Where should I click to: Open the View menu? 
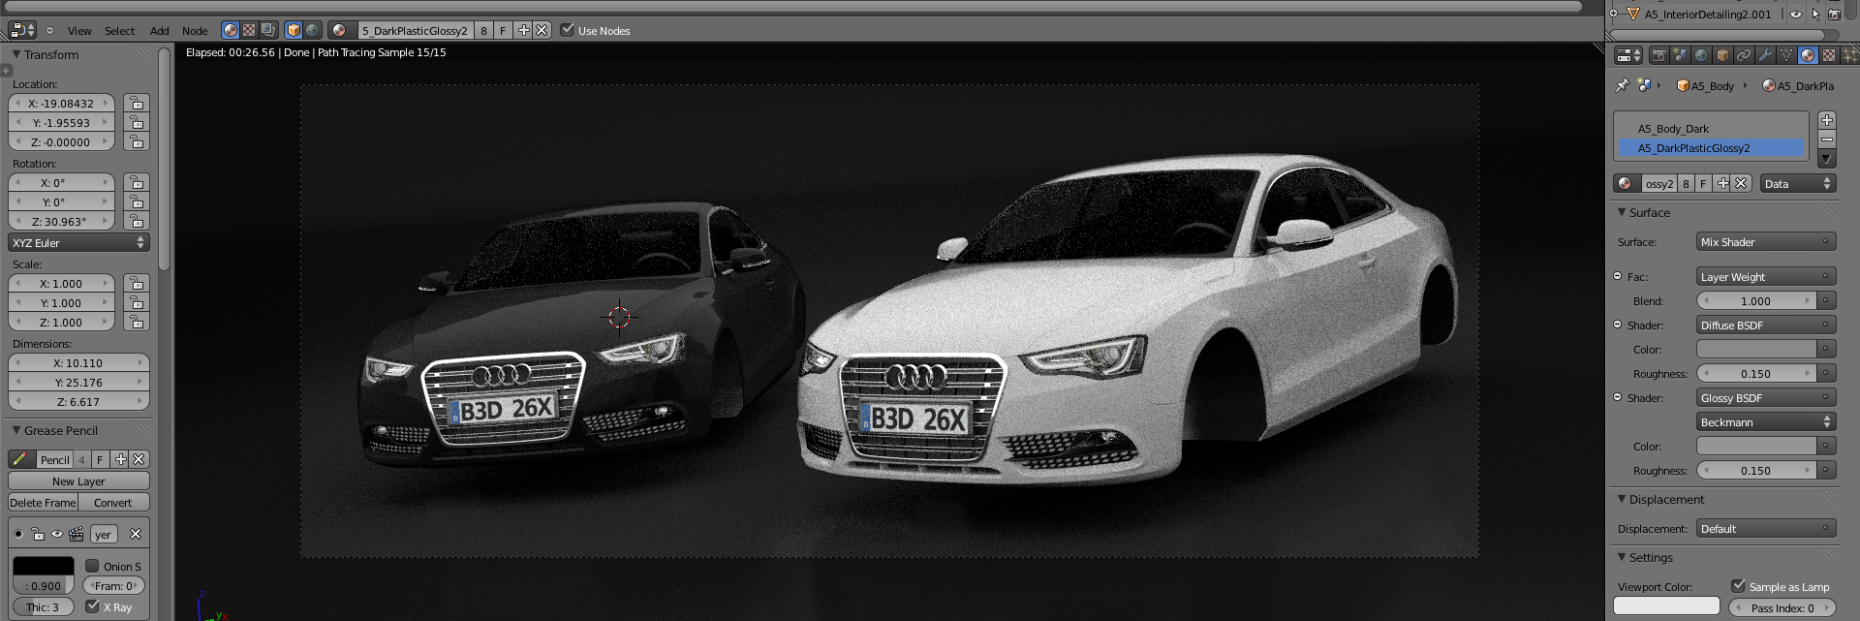point(79,31)
